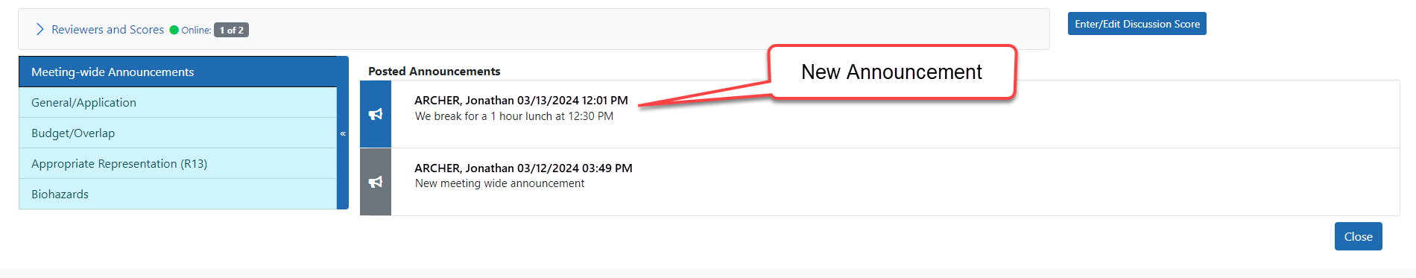Click the New meeting wide announcement text
Screen dimensions: 1416x278
pyautogui.click(x=499, y=183)
